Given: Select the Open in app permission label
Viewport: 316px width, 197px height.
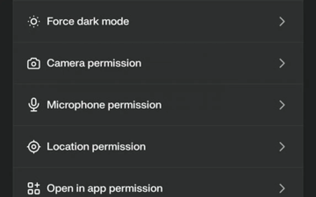Looking at the screenshot, I should click(105, 189).
